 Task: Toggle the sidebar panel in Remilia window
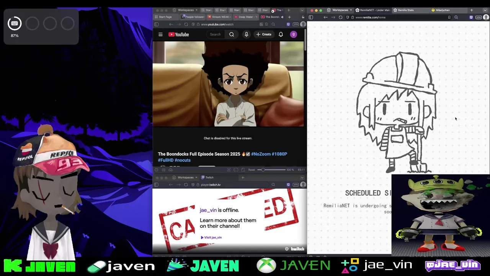click(311, 17)
